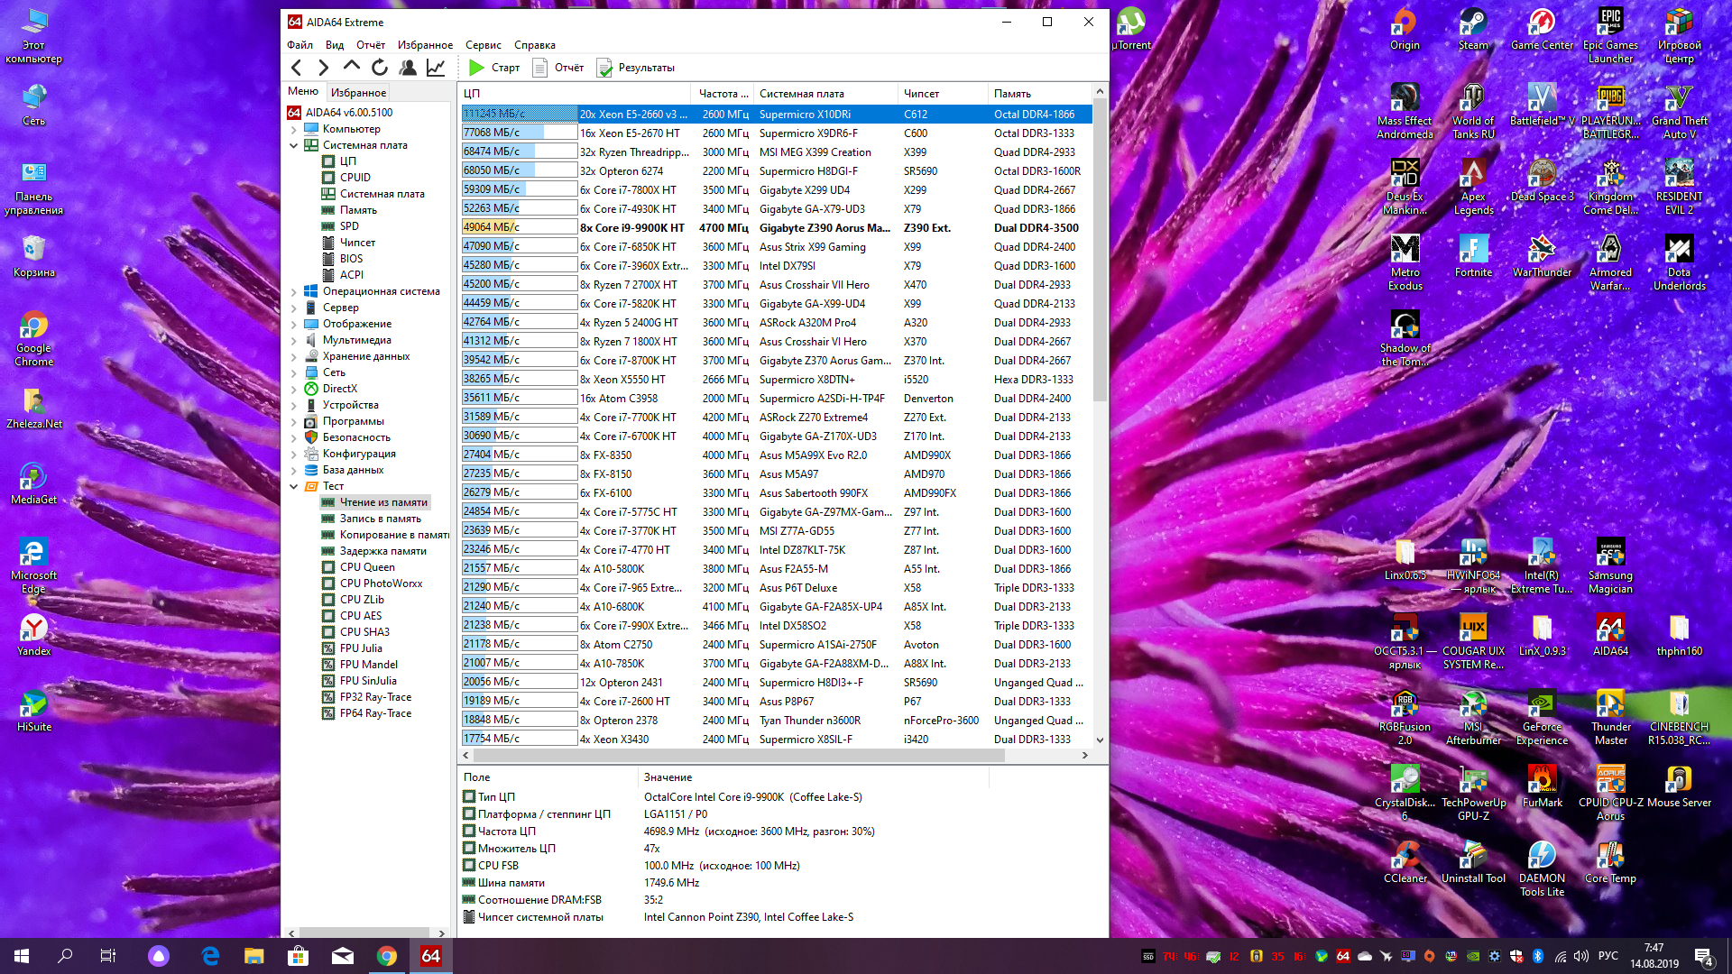Click the Частота column header

point(722,94)
